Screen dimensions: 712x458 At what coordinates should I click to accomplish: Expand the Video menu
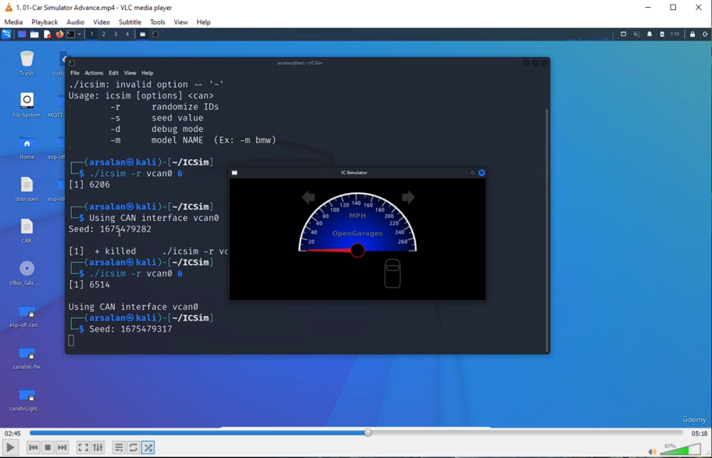coord(101,22)
